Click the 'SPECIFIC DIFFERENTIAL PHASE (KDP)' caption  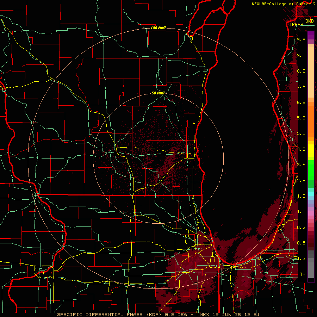(109, 315)
